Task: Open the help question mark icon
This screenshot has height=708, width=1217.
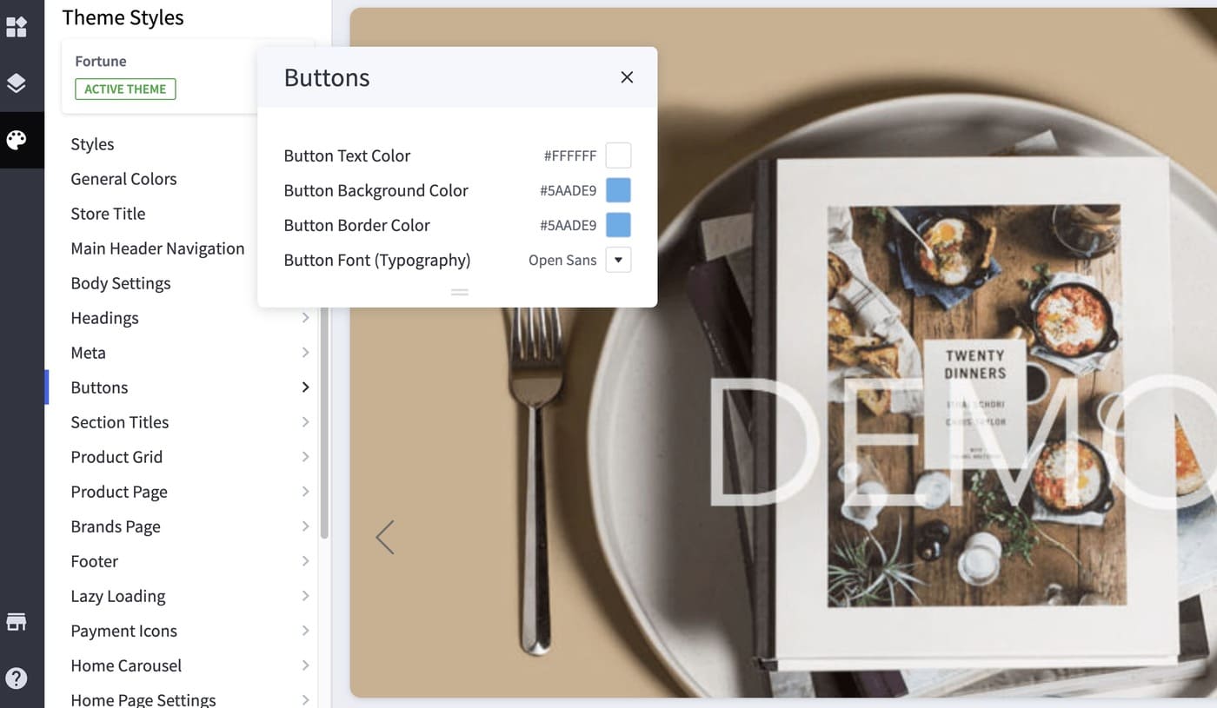Action: pos(17,678)
